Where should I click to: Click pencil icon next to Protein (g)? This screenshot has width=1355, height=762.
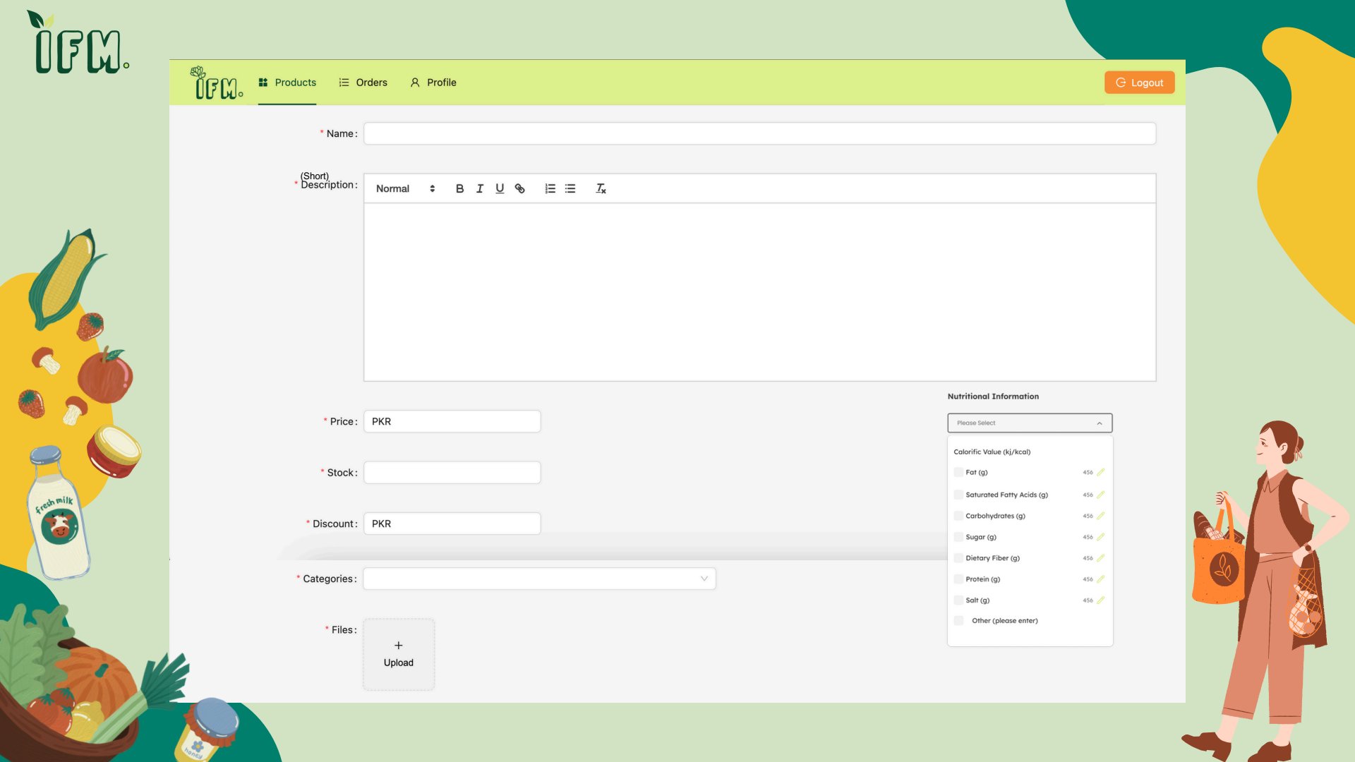[1101, 579]
